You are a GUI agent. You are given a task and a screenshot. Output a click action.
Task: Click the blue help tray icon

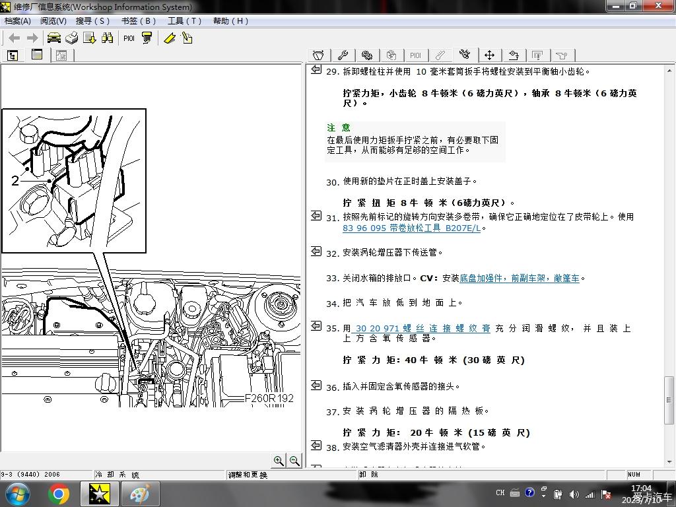(x=529, y=492)
